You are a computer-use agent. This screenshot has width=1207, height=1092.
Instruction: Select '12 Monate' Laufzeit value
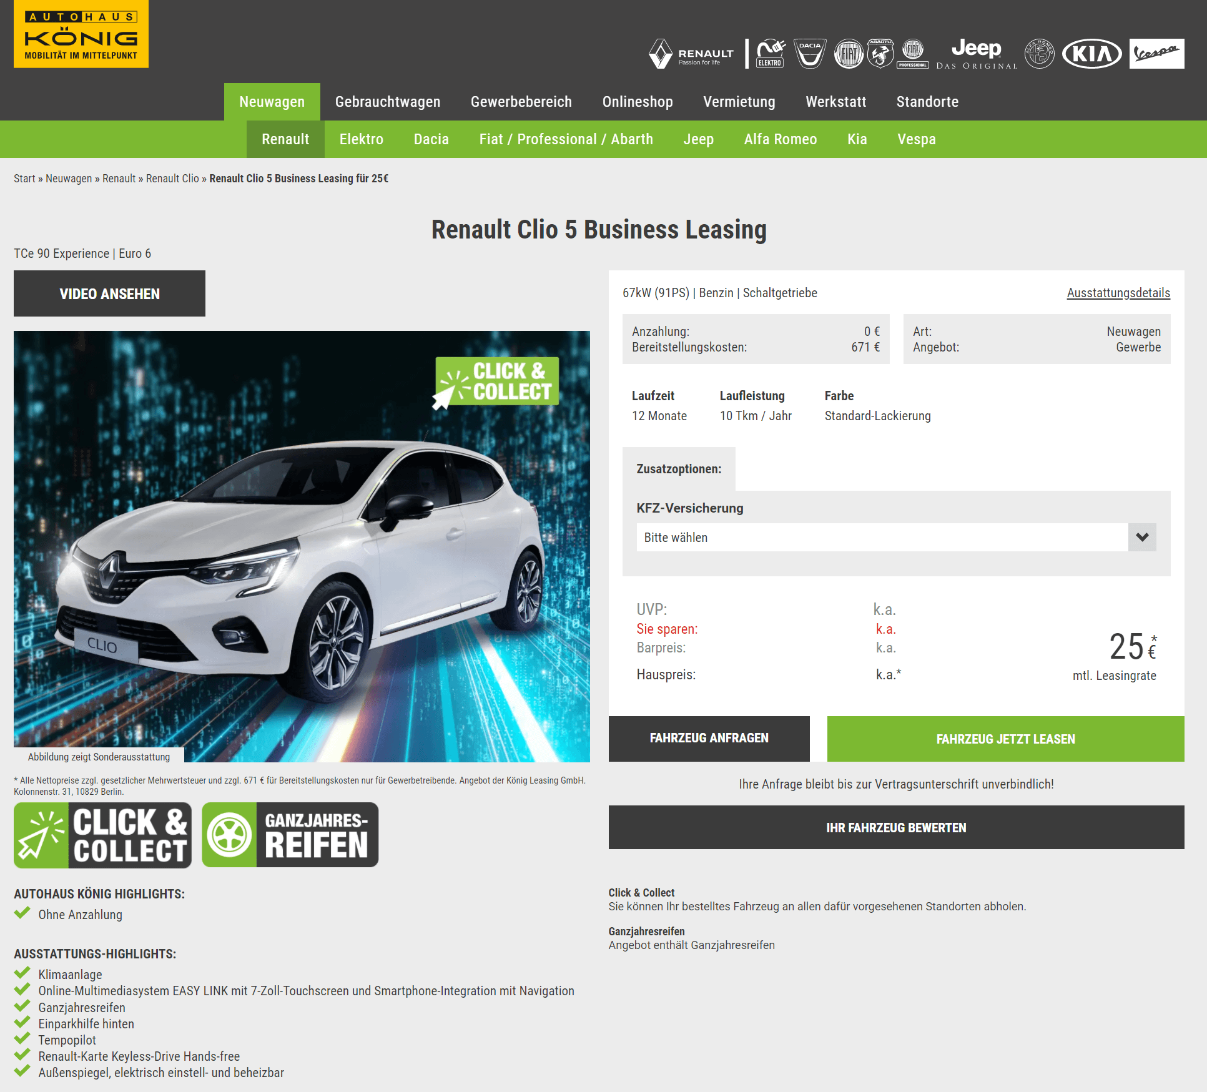pyautogui.click(x=659, y=416)
